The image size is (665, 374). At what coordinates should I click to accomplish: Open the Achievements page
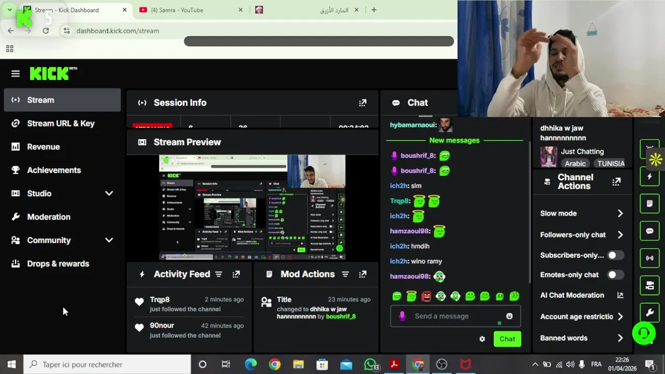click(x=62, y=170)
